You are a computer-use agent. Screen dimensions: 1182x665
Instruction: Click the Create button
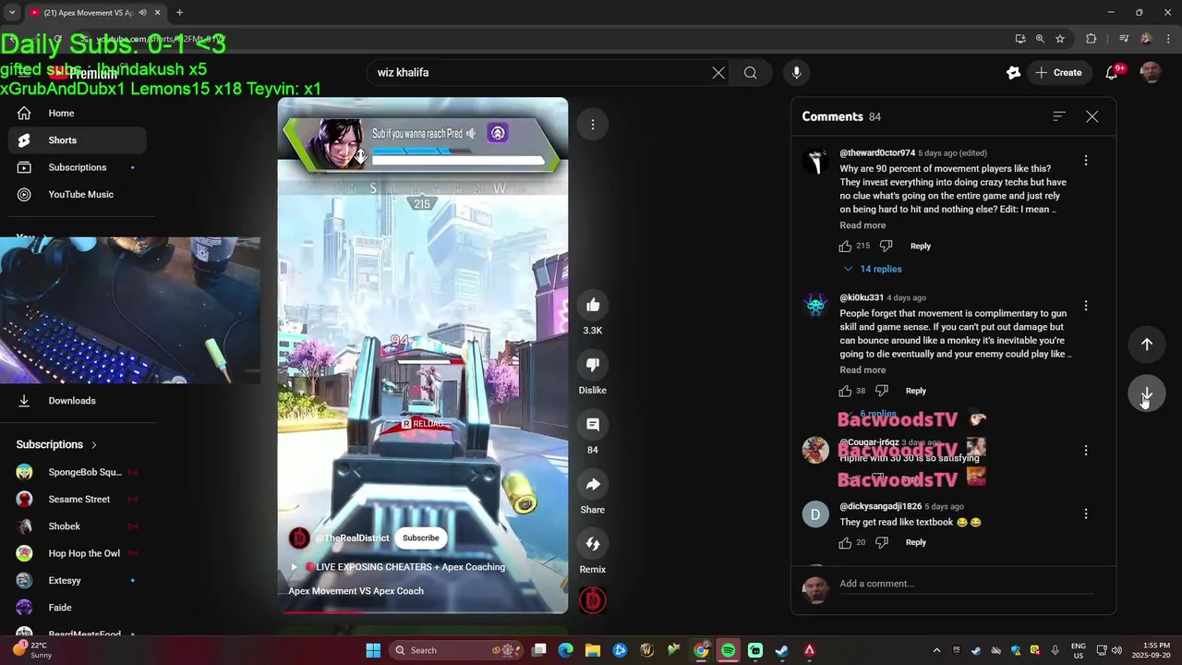pyautogui.click(x=1058, y=73)
